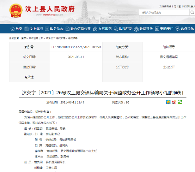The height and width of the screenshot is (172, 195).
Task: Click the search magnifier icon
Action: (192, 13)
